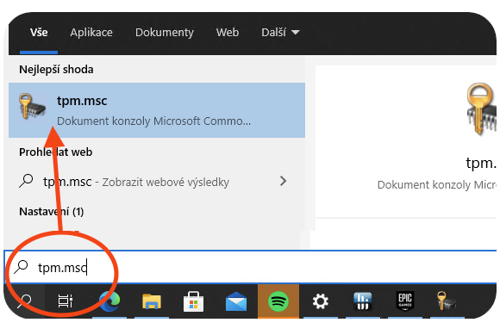Click the Prohledat web heading
500x335 pixels.
point(56,152)
